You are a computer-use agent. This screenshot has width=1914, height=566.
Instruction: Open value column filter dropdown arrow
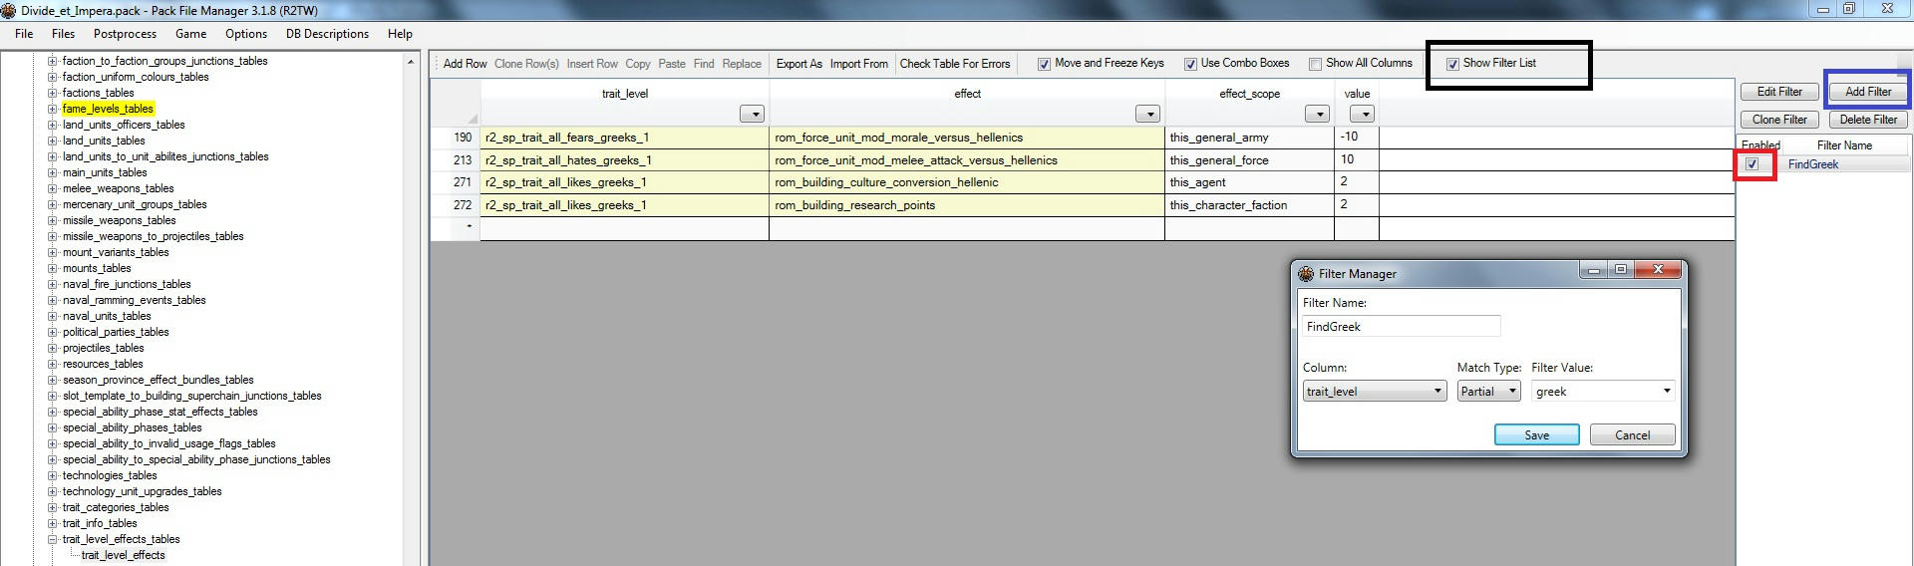1362,115
